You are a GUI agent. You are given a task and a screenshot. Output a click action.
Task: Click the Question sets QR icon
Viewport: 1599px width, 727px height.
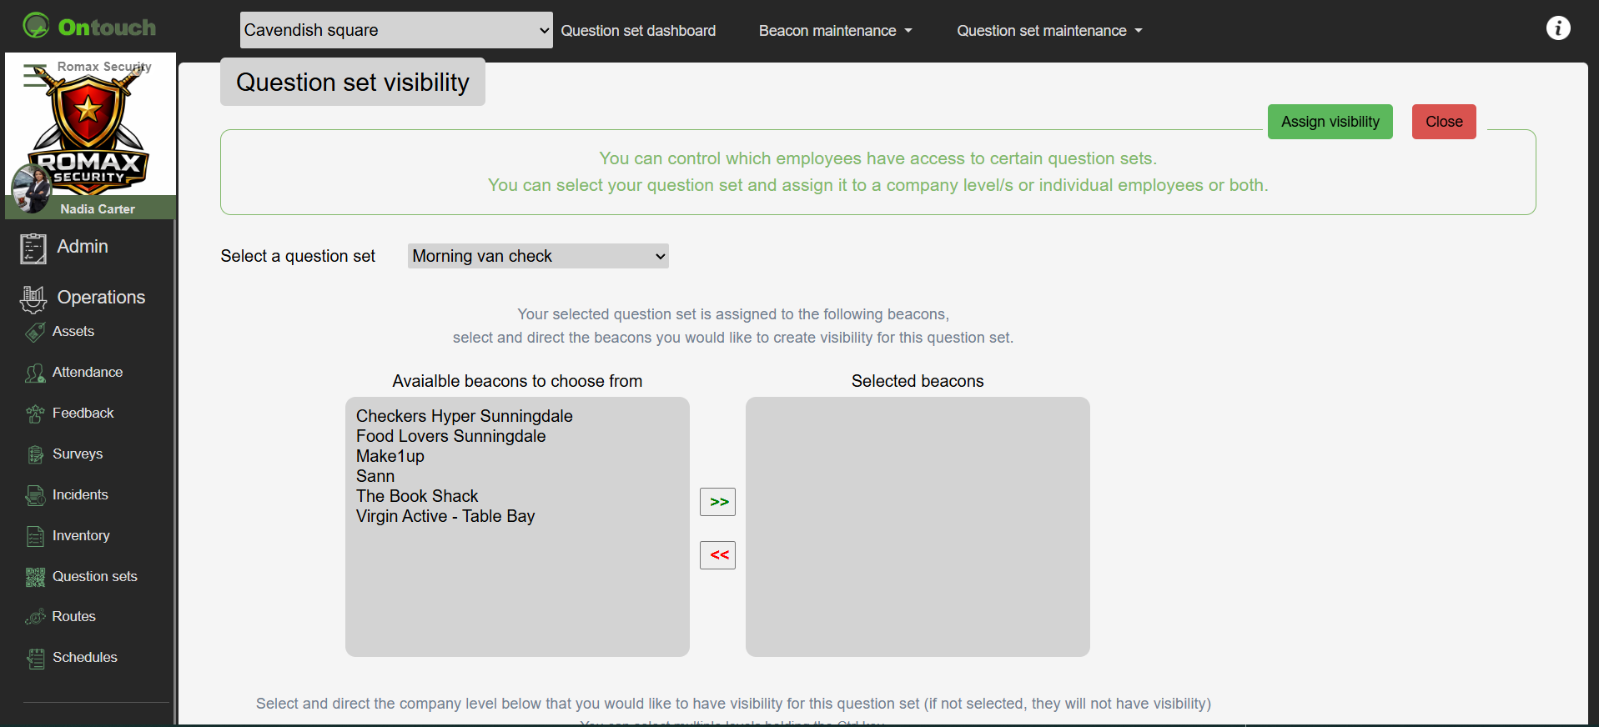pyautogui.click(x=35, y=577)
